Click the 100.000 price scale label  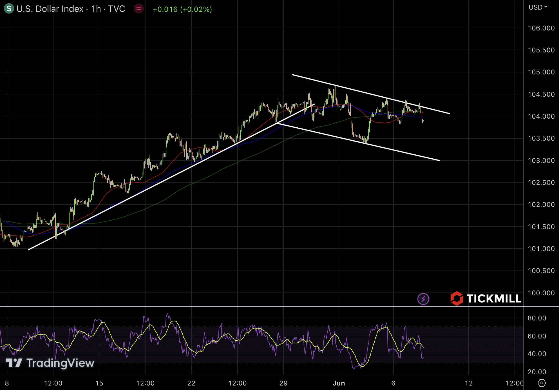541,293
